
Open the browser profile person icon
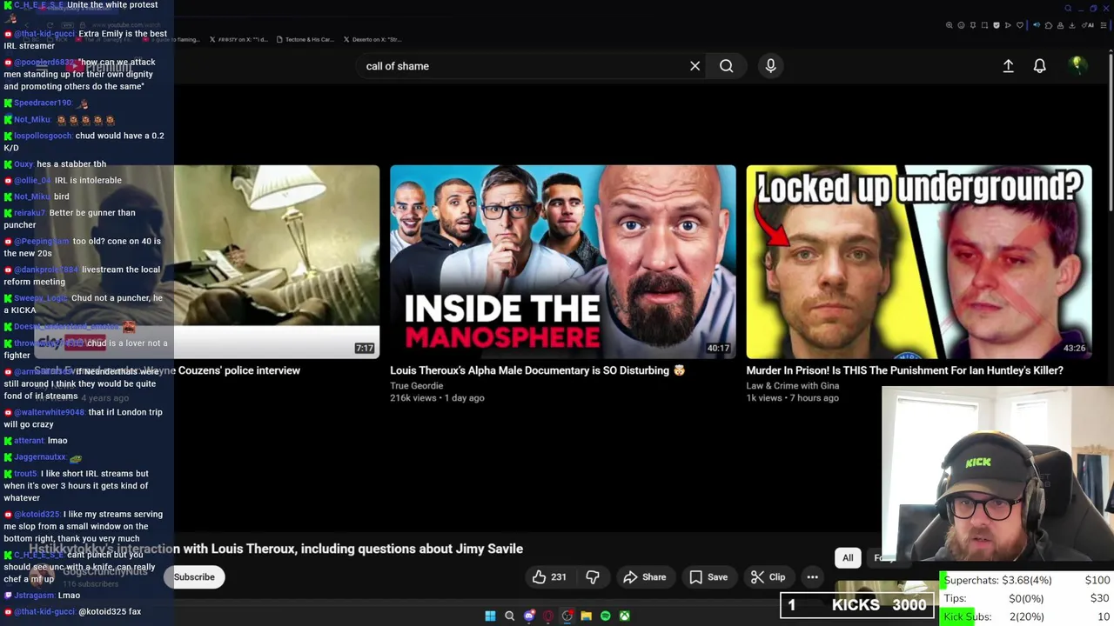(1060, 25)
